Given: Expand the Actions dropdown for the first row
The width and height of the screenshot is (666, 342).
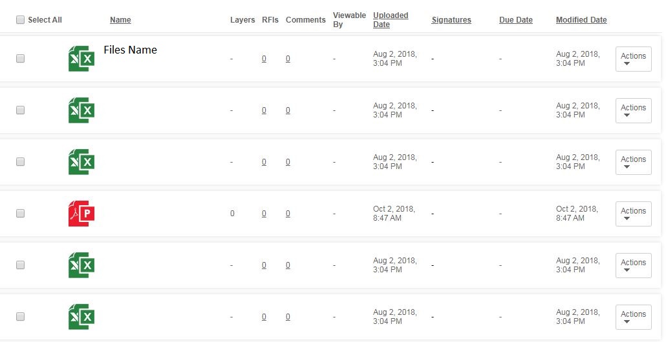Looking at the screenshot, I should [633, 59].
